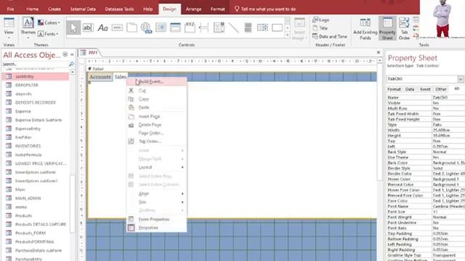Click the Back Color property value

448,162
